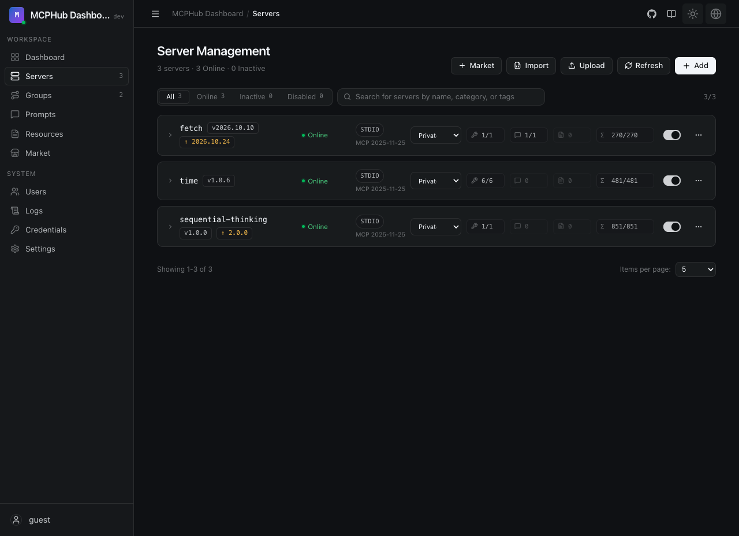Open the language globe icon

click(716, 14)
